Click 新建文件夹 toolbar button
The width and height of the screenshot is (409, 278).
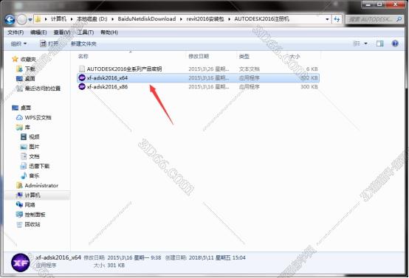click(x=83, y=44)
